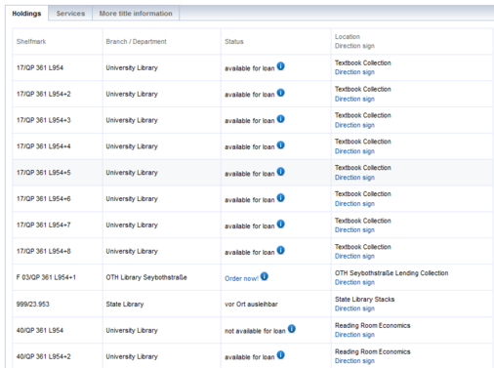The image size is (494, 368).
Task: Click info icon in the 17/QP 361 L954+8 row
Action: pyautogui.click(x=280, y=250)
